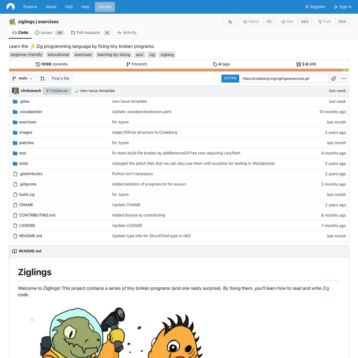Click the quiz topic tag
Image resolution: width=358 pixels, height=358 pixels.
140,54
